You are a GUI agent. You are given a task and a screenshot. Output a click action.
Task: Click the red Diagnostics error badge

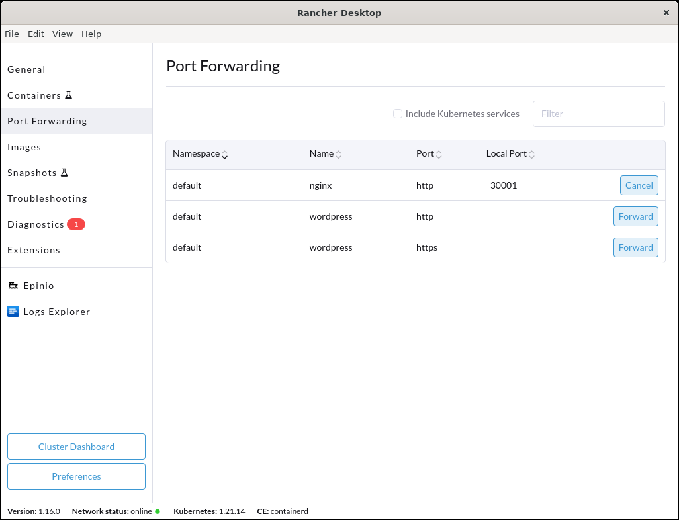76,224
